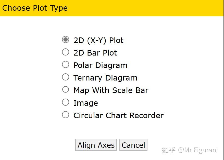Click the Map With Scale Bar label

coord(111,90)
